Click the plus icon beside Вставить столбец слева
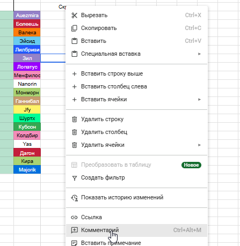This screenshot has height=246, width=240. click(x=74, y=87)
